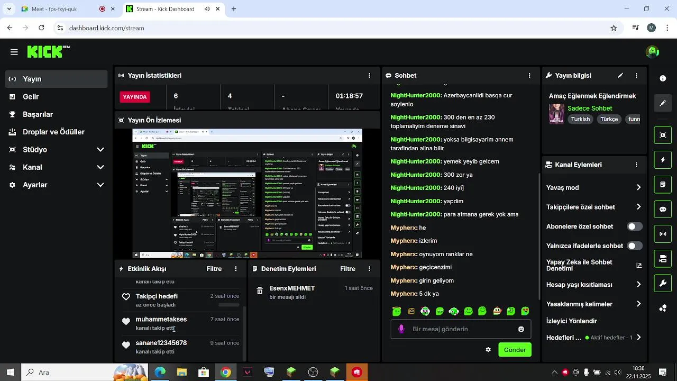The image size is (677, 381).
Task: Toggle stream preview widget icon in right rail
Action: pos(663,135)
